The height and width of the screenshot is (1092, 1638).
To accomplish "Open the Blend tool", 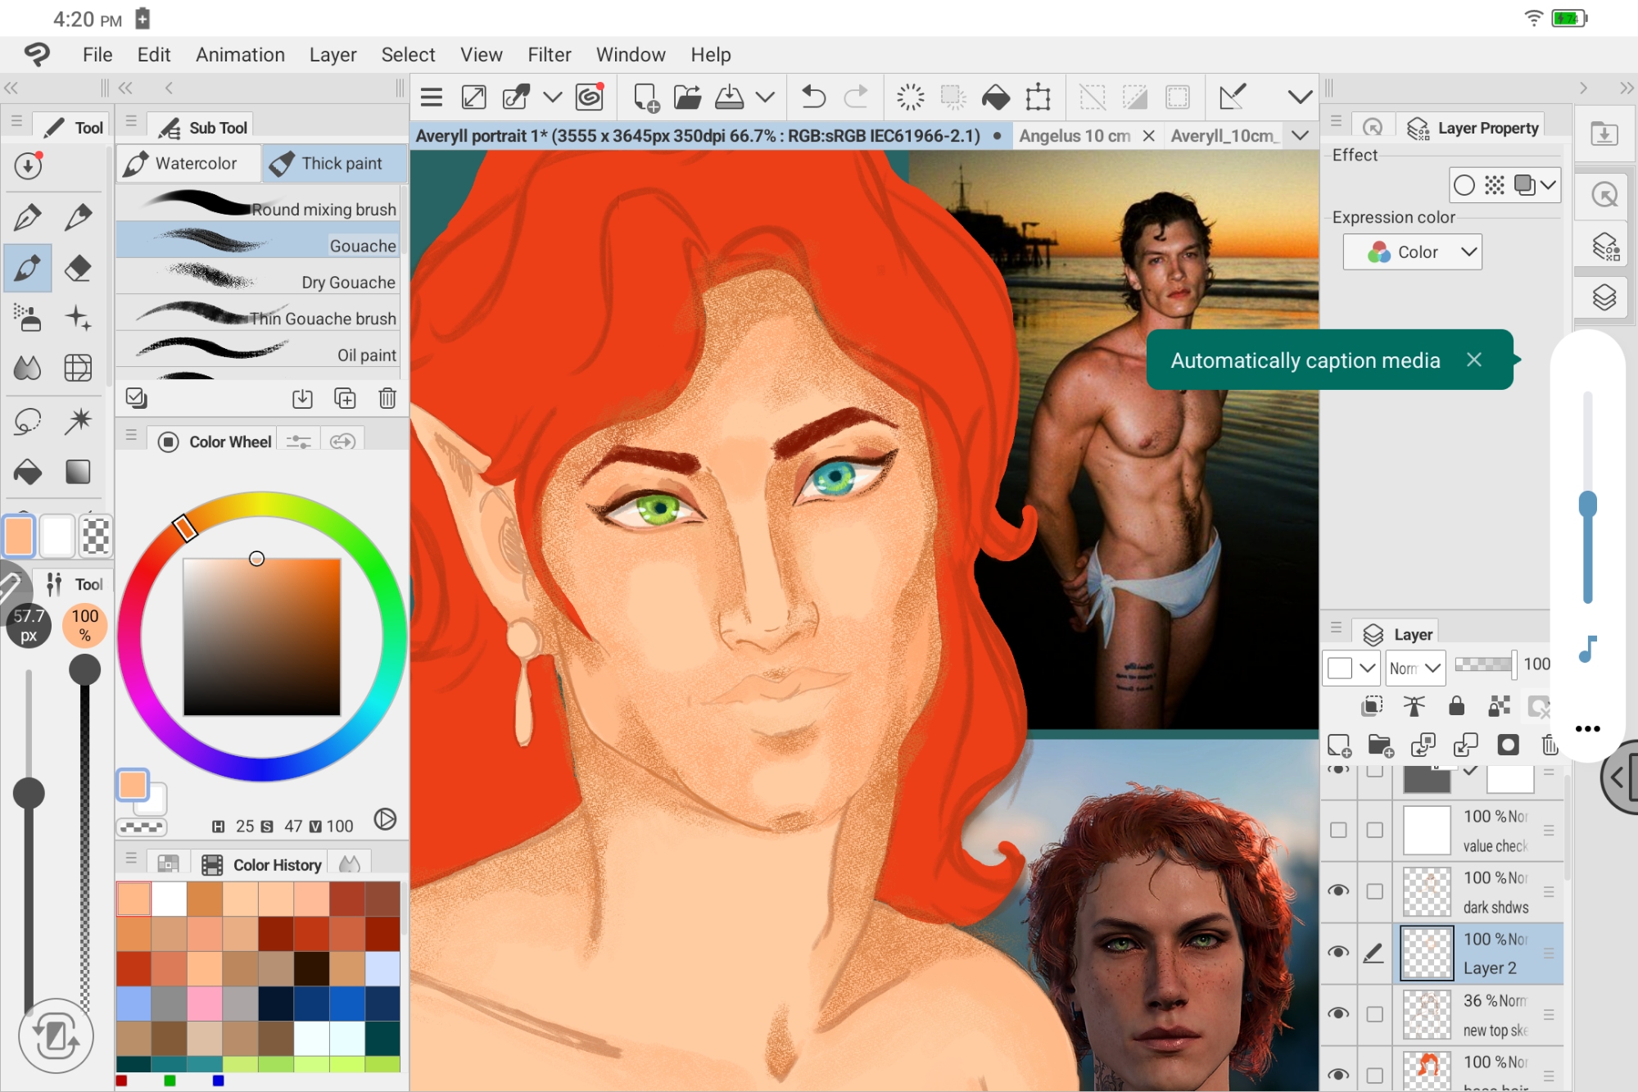I will click(28, 369).
